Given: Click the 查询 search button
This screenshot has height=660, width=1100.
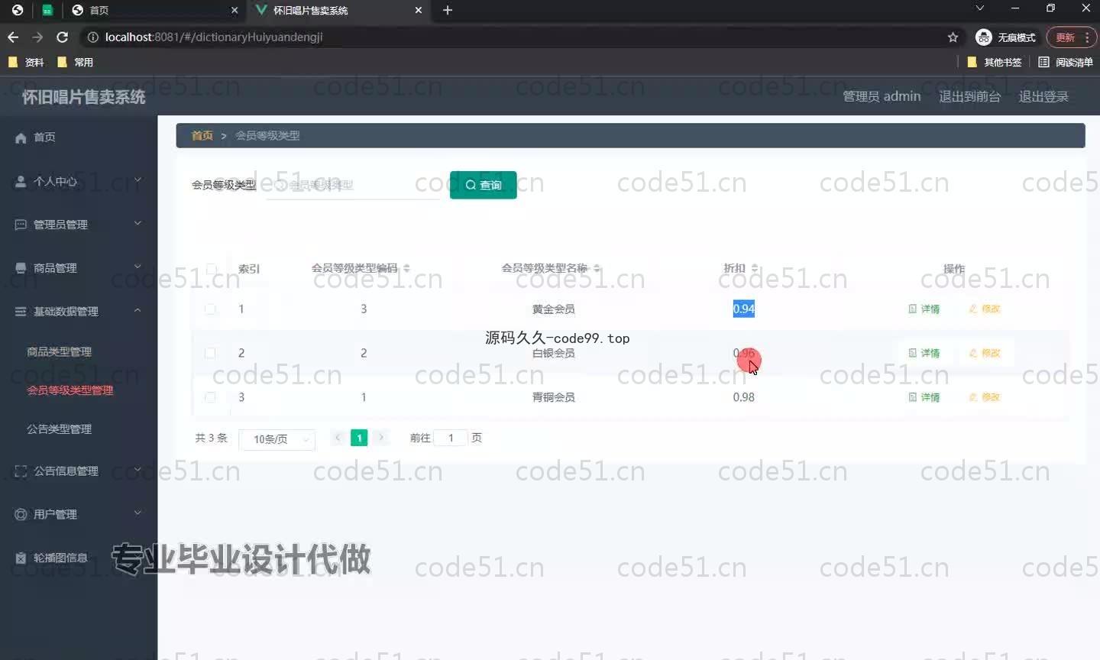Looking at the screenshot, I should tap(483, 185).
